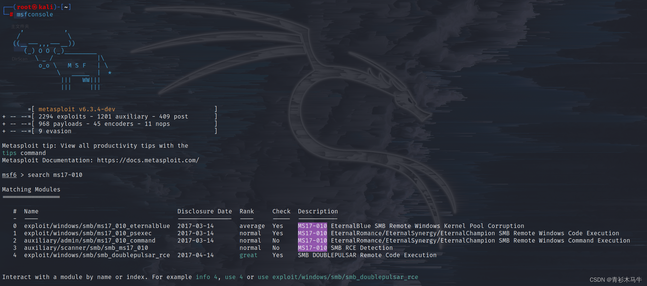The width and height of the screenshot is (647, 286).
Task: Click 'info 4' example command
Action: tap(206, 277)
